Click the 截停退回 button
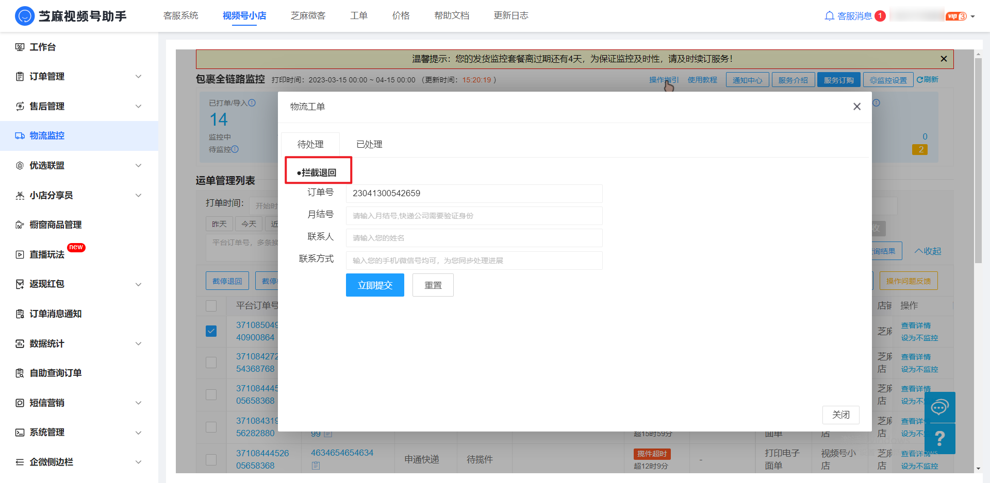990x483 pixels. pyautogui.click(x=227, y=281)
